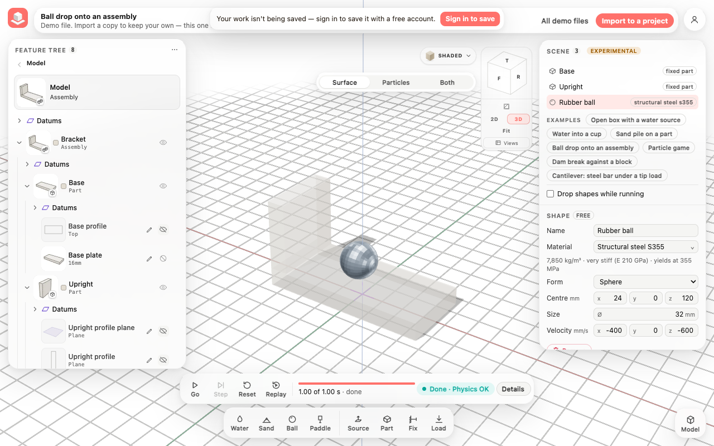Expand the top-level Datums node
The height and width of the screenshot is (446, 714).
(x=20, y=121)
